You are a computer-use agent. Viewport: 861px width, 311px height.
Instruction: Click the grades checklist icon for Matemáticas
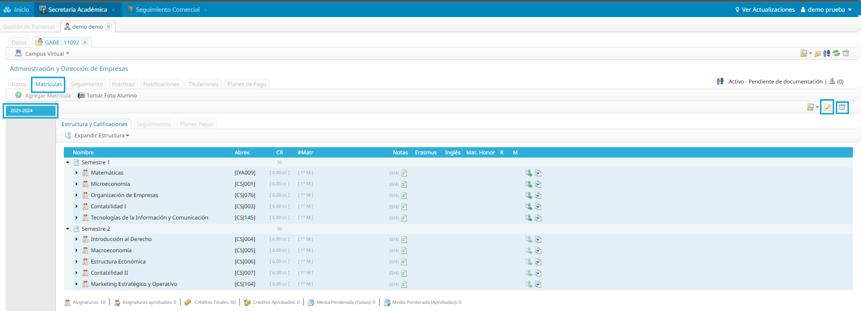[x=404, y=173]
